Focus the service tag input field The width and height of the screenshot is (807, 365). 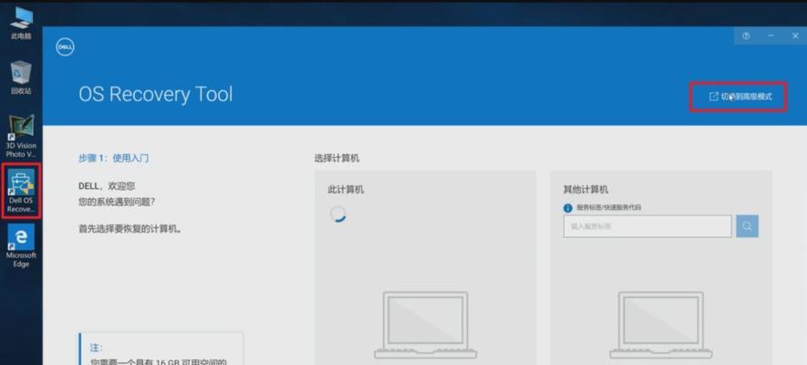(x=647, y=226)
